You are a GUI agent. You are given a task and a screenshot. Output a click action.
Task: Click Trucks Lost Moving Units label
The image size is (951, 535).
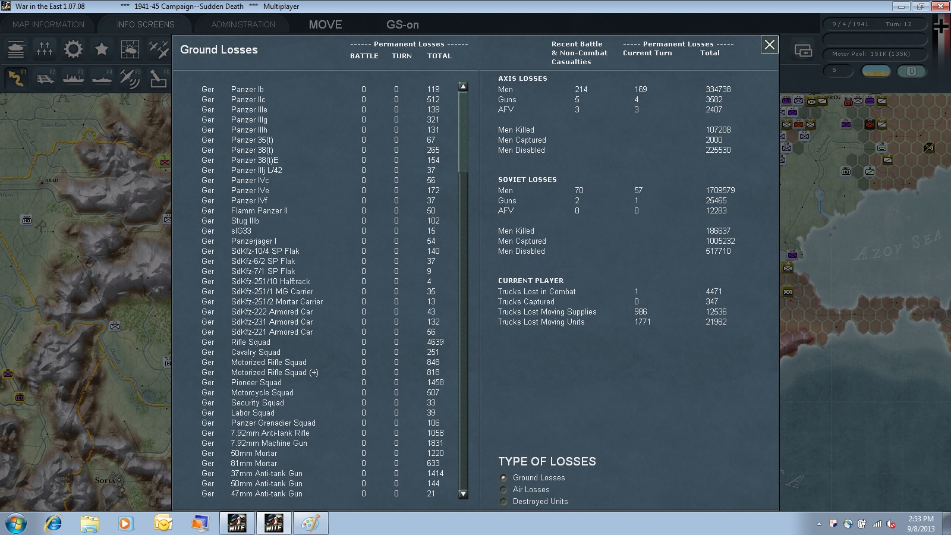coord(541,322)
